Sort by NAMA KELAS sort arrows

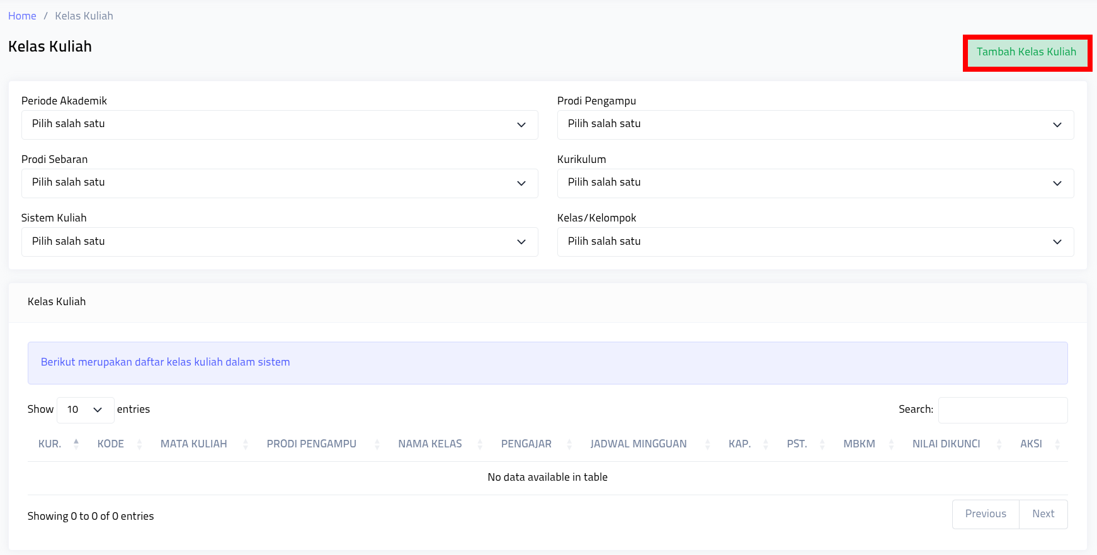(480, 444)
